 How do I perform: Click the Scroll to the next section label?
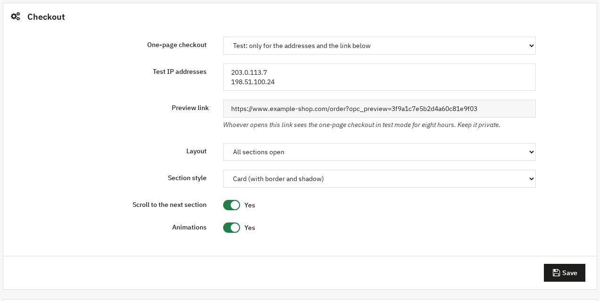[169, 205]
